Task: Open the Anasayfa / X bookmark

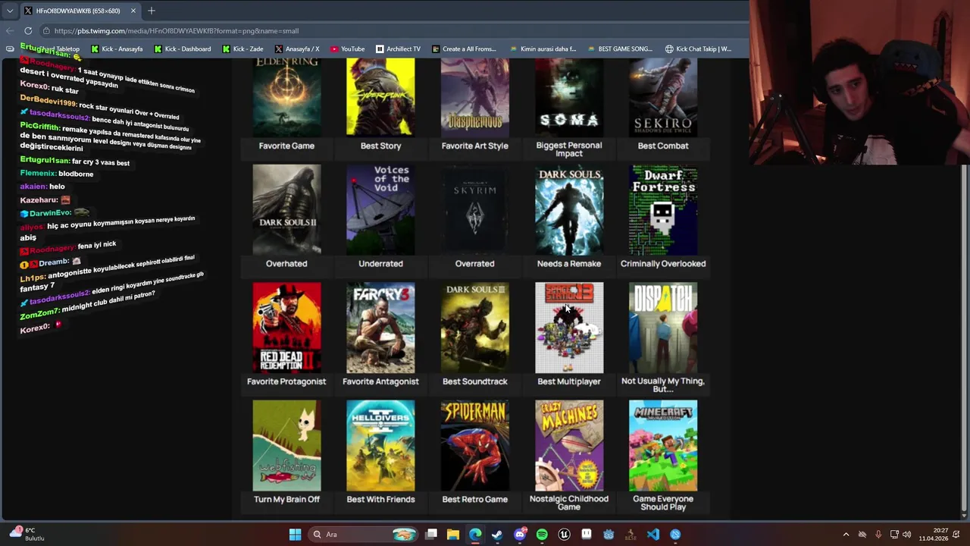Action: point(297,49)
